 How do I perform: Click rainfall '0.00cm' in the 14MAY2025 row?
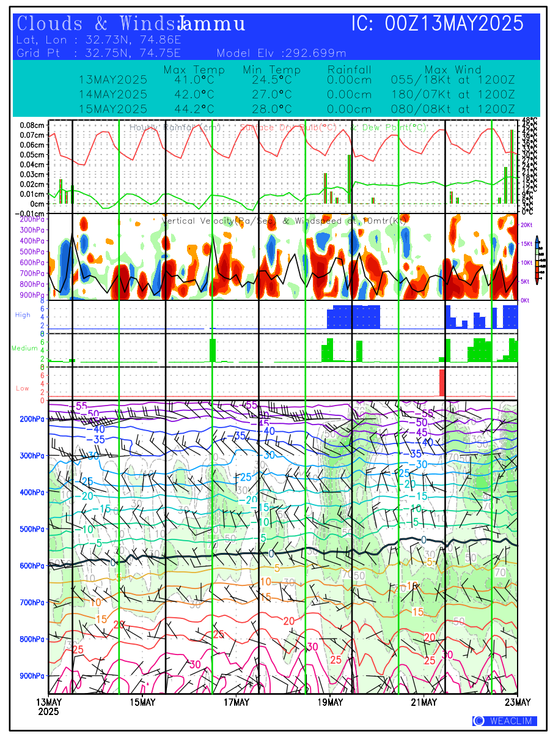pos(350,95)
